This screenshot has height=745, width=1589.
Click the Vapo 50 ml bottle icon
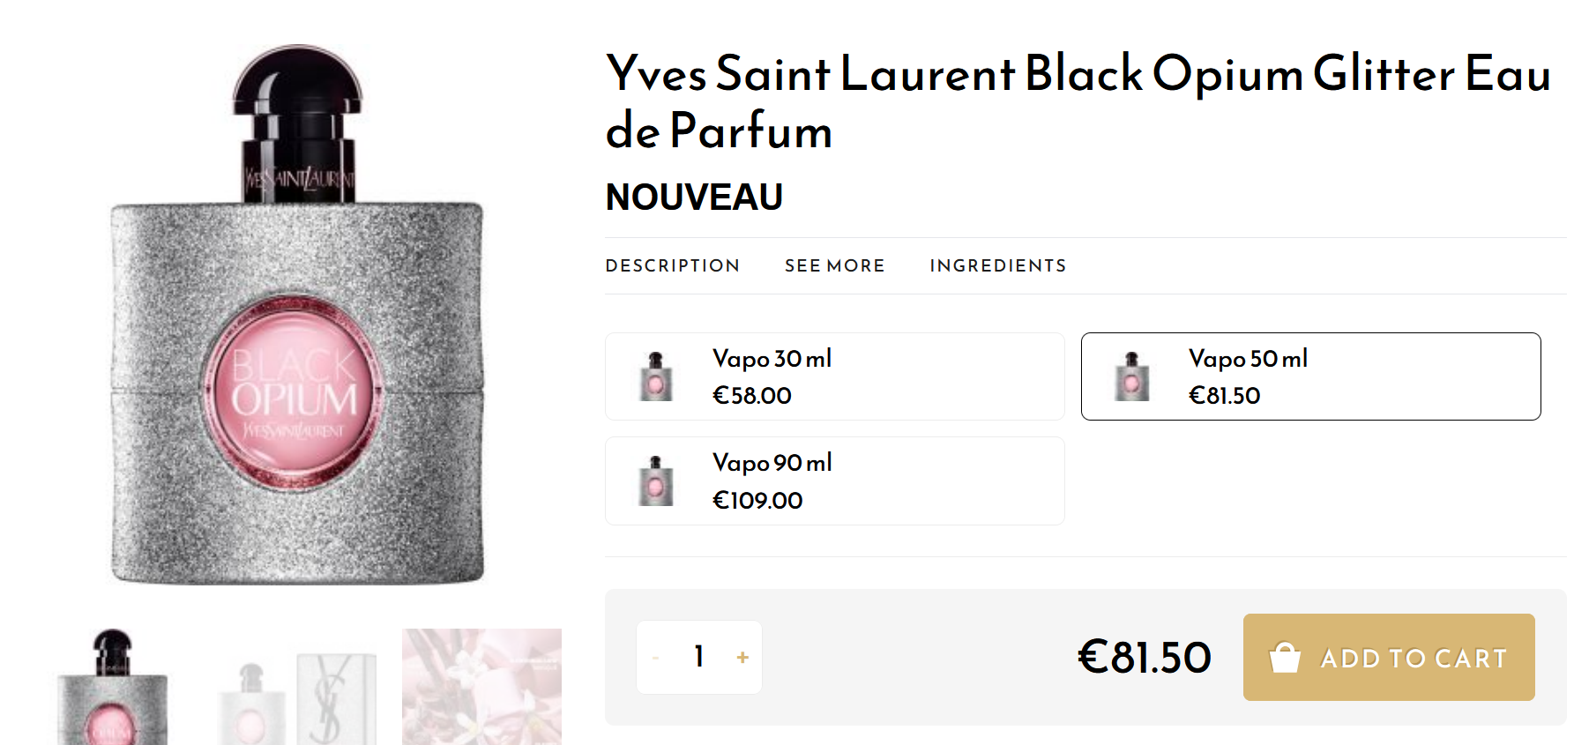coord(1131,376)
